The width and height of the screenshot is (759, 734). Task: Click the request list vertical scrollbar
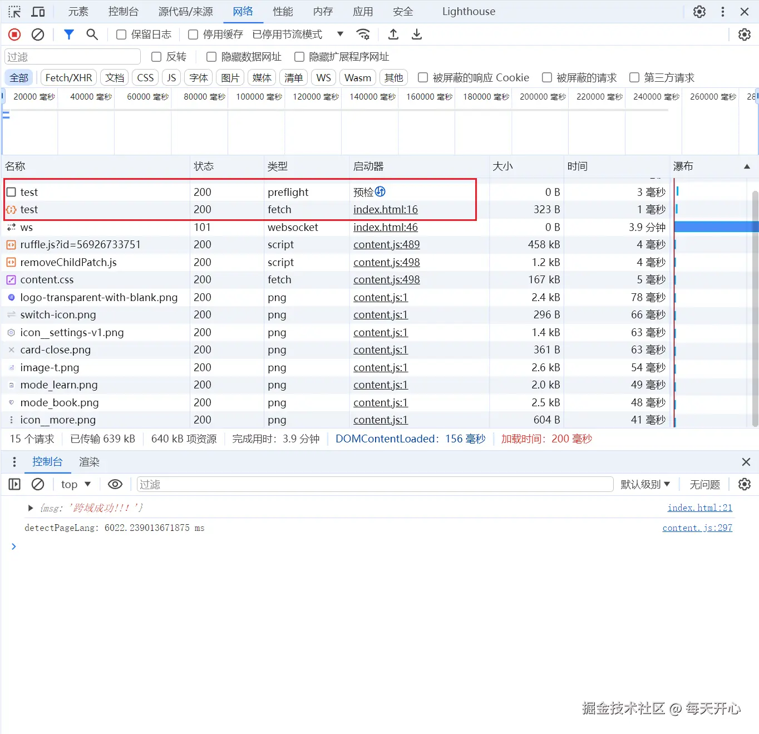[755, 309]
